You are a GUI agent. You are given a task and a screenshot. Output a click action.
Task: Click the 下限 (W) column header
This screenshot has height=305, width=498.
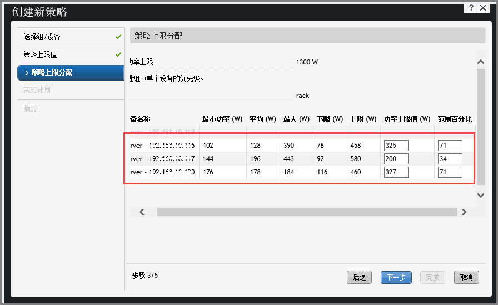pyautogui.click(x=330, y=119)
